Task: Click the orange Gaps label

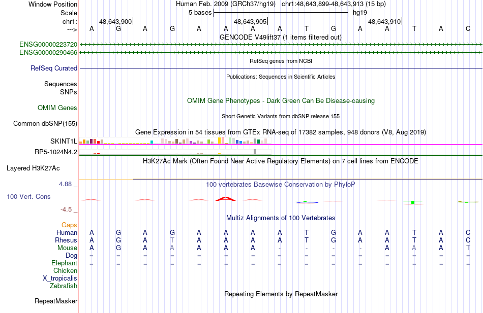Action: point(69,225)
